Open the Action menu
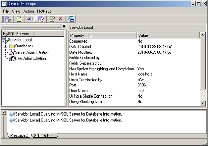 pos(28,11)
